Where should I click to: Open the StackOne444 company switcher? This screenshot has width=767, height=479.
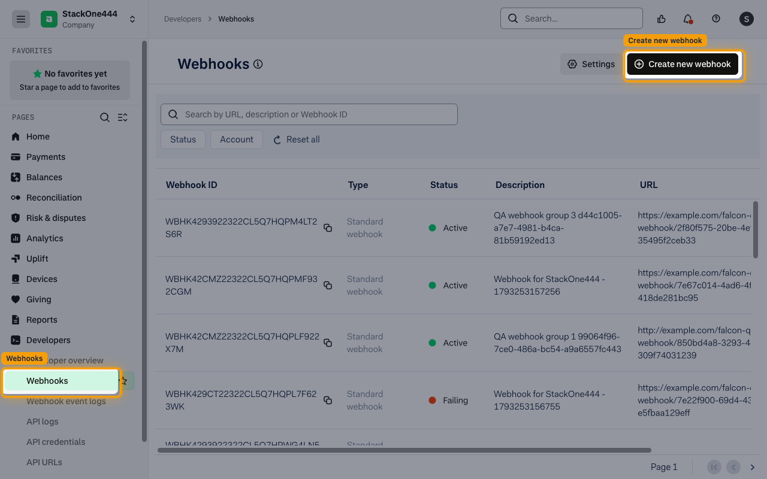point(89,19)
